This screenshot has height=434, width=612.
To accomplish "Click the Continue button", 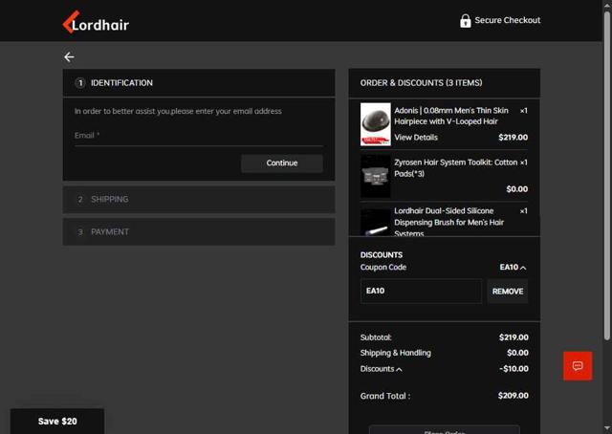I will tap(282, 163).
